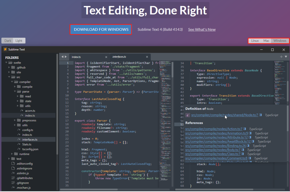Go to previous tab with left arrow
Viewport: 290px width, 192px height.
click(x=62, y=57)
